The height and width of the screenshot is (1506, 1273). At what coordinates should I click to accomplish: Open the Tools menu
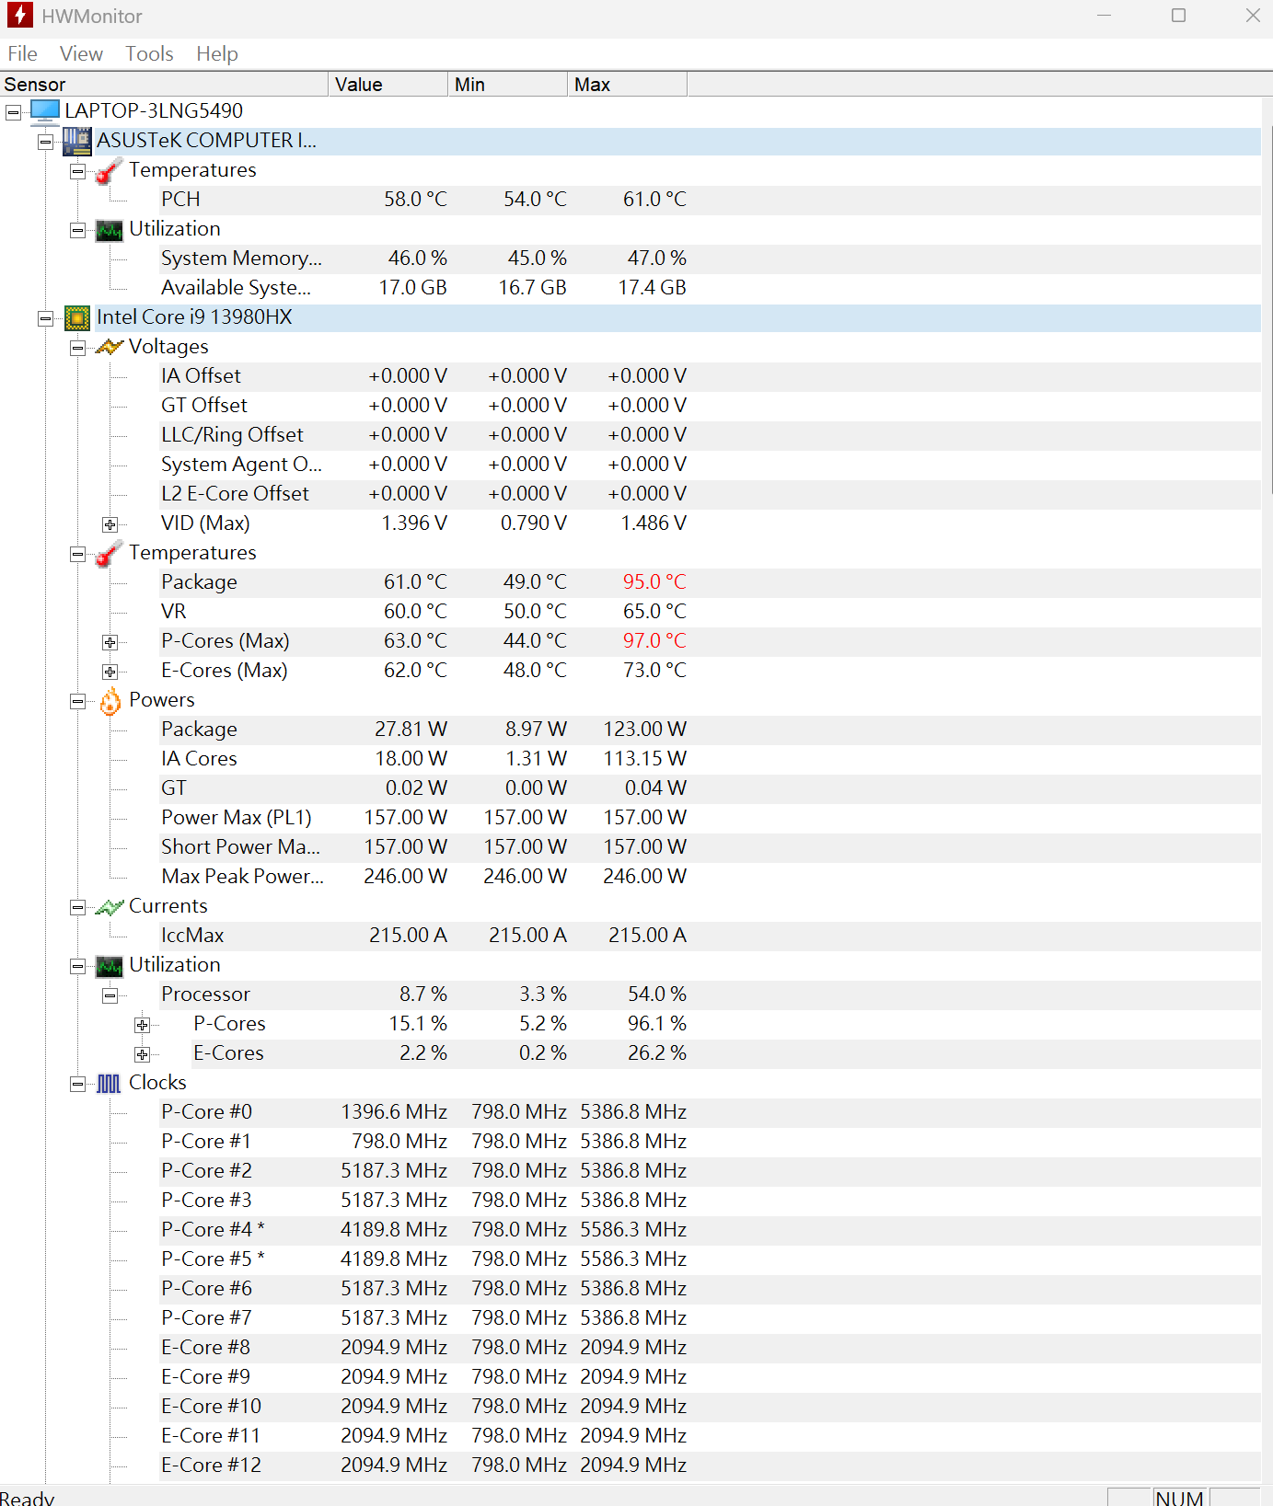pos(149,54)
